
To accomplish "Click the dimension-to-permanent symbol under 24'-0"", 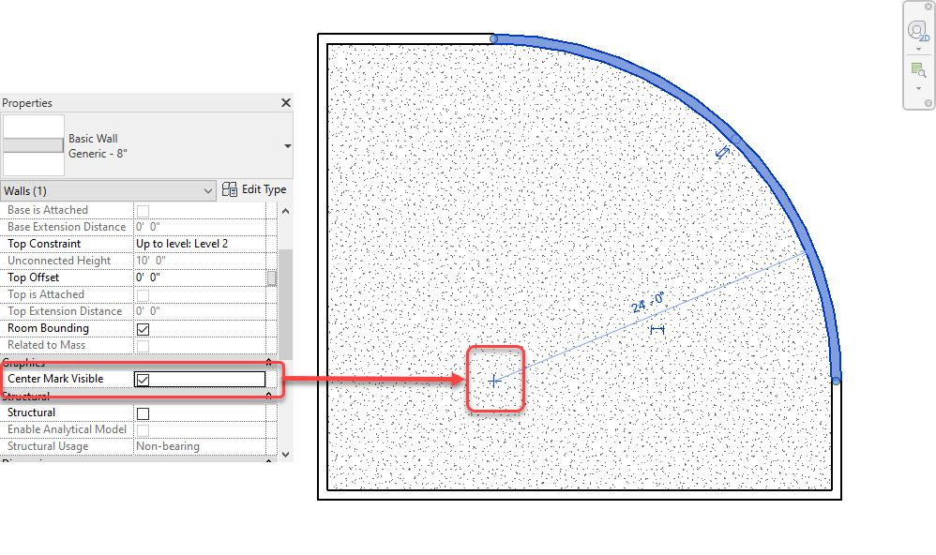I will [657, 330].
